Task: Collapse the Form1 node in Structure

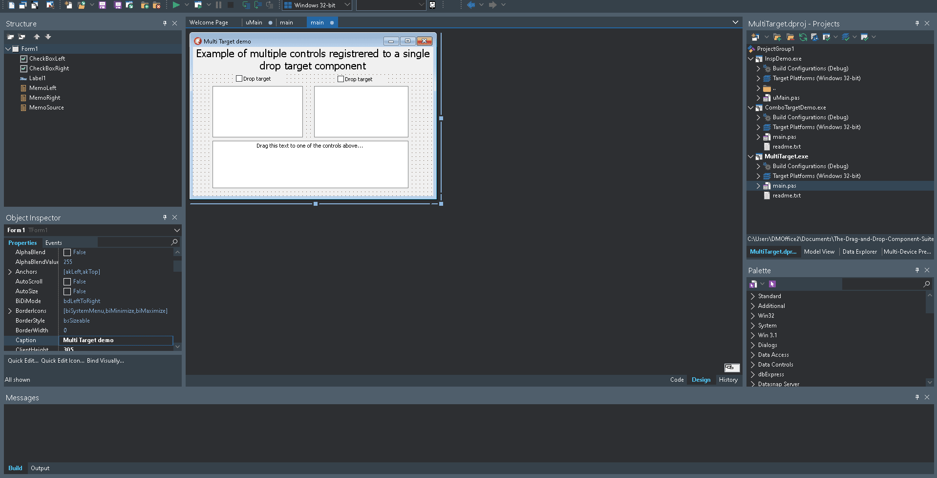Action: point(8,49)
